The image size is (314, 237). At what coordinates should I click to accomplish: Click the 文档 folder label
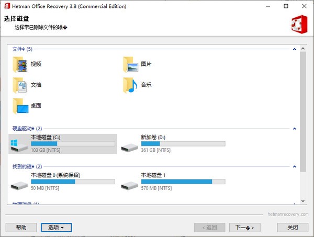36,85
